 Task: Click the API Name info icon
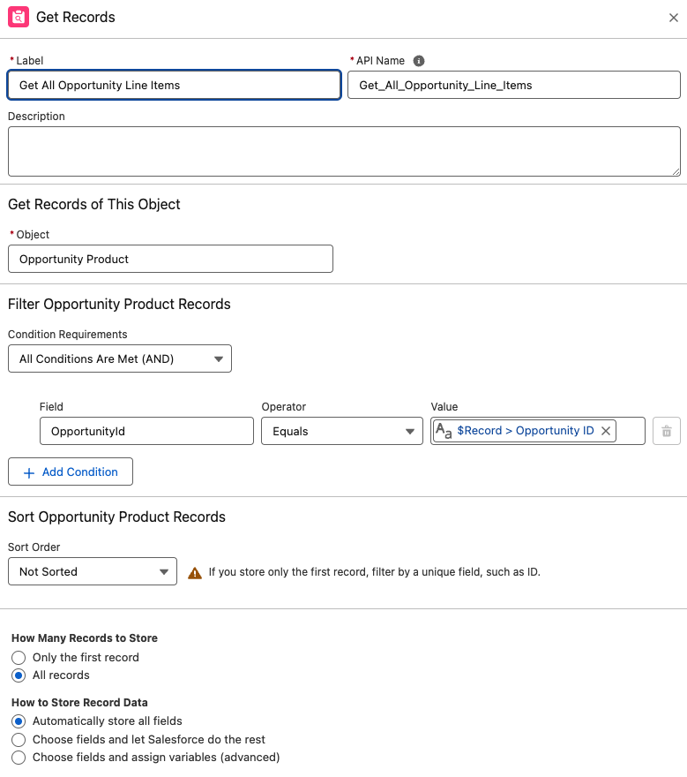tap(419, 60)
